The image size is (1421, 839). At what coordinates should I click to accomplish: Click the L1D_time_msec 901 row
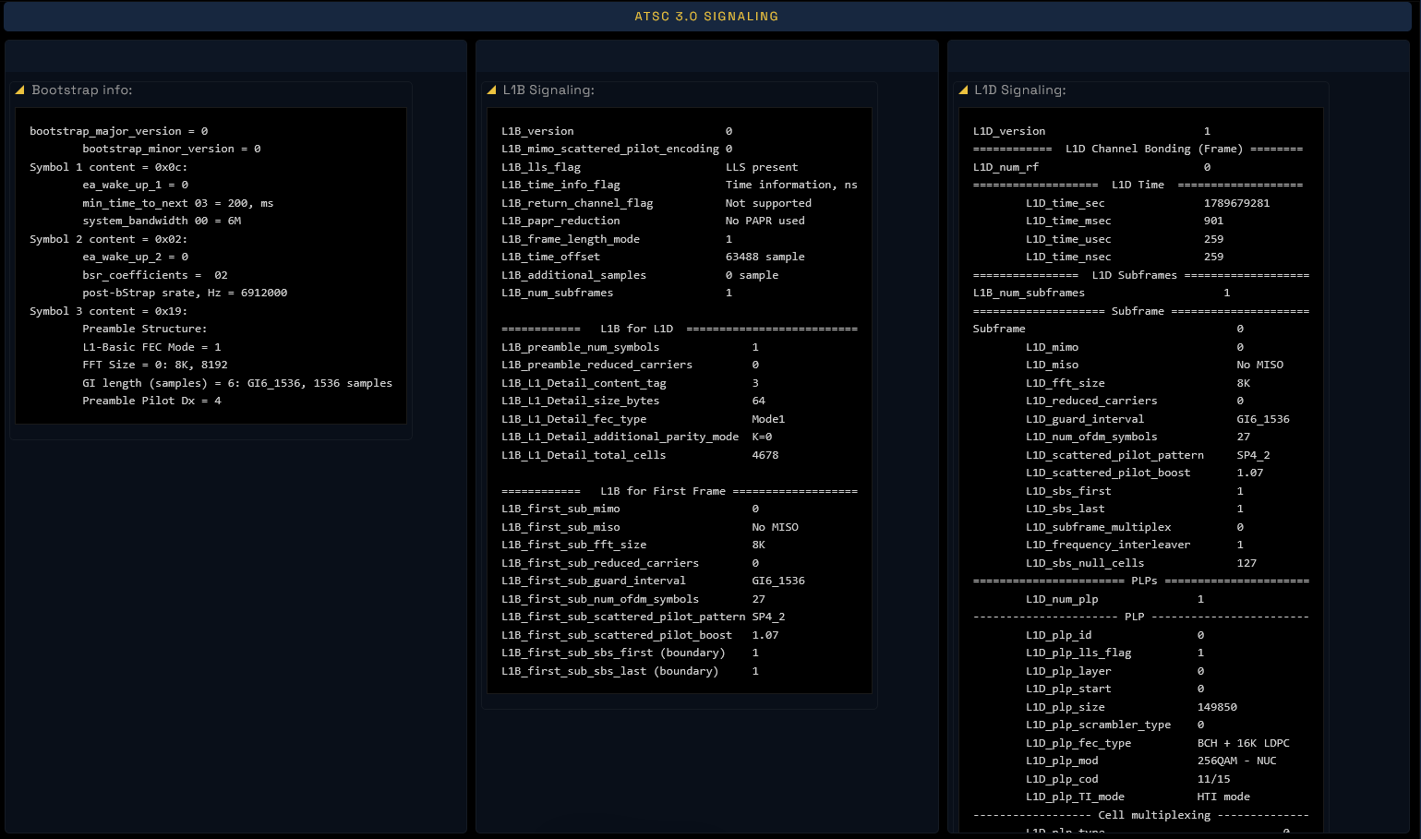point(1125,221)
